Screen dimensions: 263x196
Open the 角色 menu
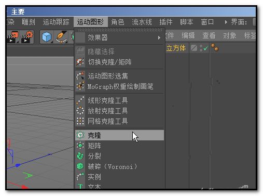click(118, 22)
